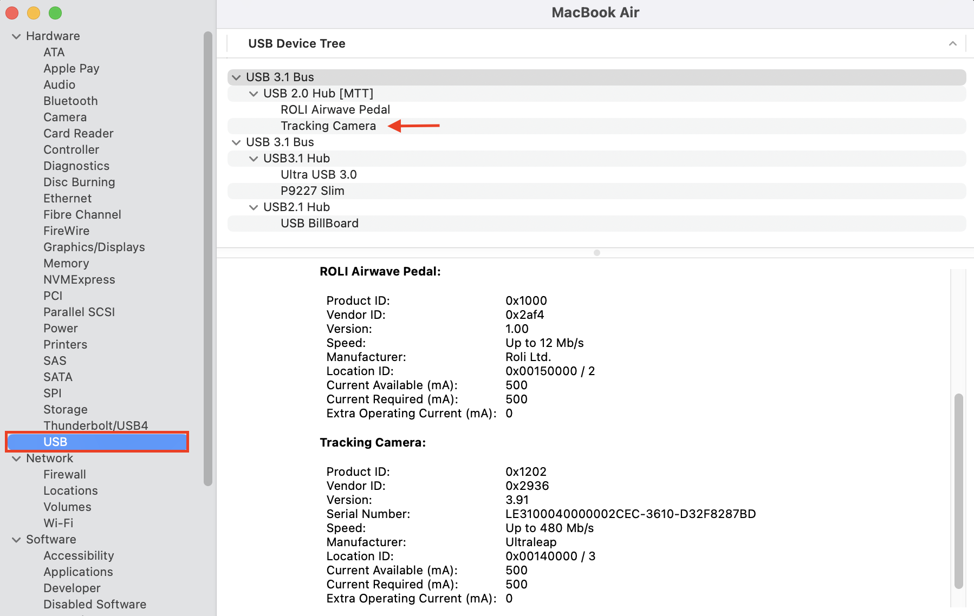Open SATA in sidebar
Image resolution: width=974 pixels, height=616 pixels.
click(58, 377)
